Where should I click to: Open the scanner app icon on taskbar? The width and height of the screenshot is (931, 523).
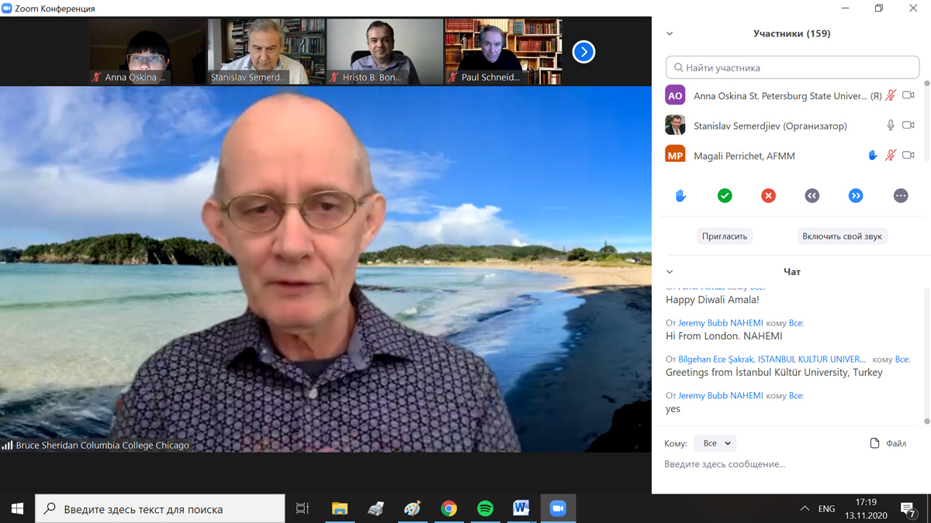tap(376, 508)
